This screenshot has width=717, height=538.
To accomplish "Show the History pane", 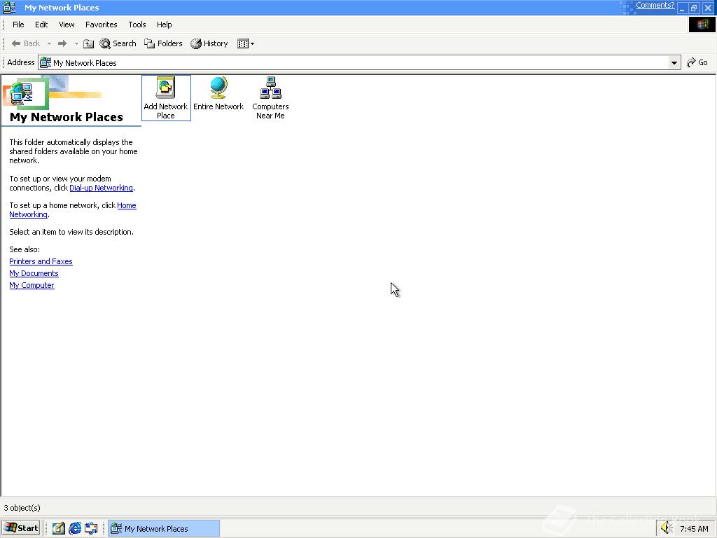I will pyautogui.click(x=209, y=43).
